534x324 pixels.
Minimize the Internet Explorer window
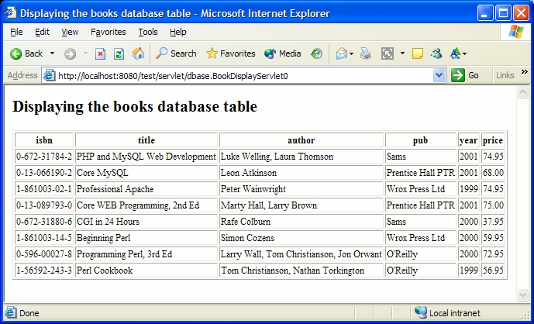(x=485, y=13)
